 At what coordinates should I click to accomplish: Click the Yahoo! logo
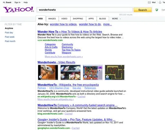(19, 10)
